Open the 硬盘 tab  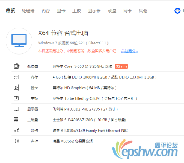(x=112, y=11)
